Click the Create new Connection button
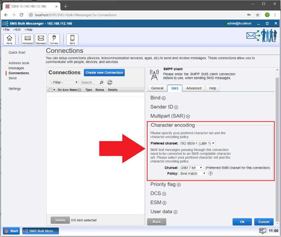This screenshot has height=237, width=281. (104, 72)
